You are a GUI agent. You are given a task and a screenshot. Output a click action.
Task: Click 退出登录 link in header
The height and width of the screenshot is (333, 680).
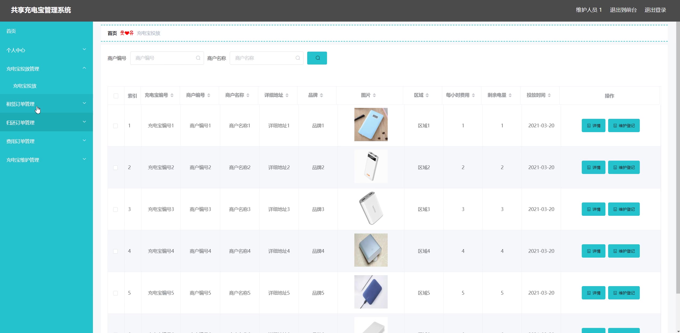[x=655, y=10]
